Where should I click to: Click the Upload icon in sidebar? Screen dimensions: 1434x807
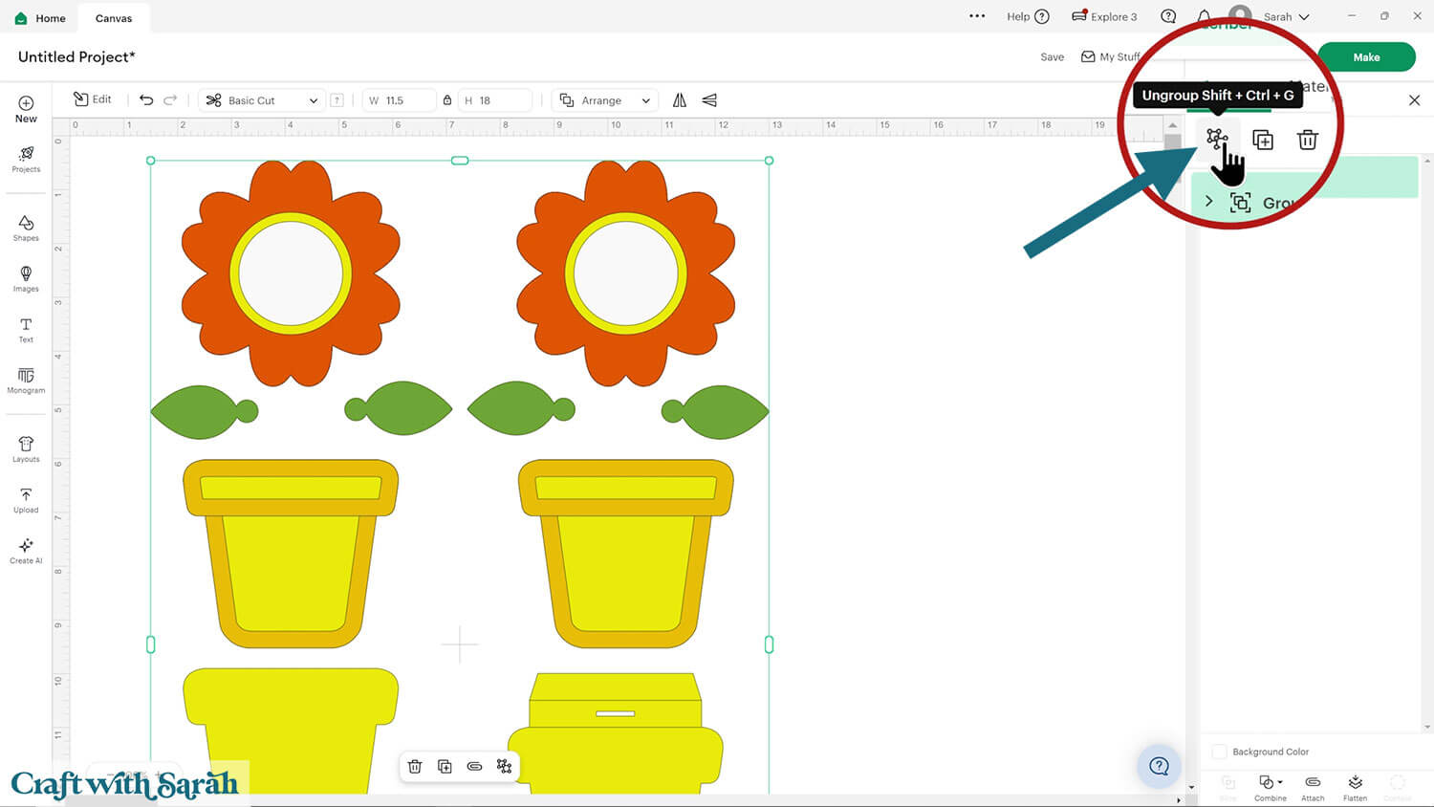click(26, 499)
